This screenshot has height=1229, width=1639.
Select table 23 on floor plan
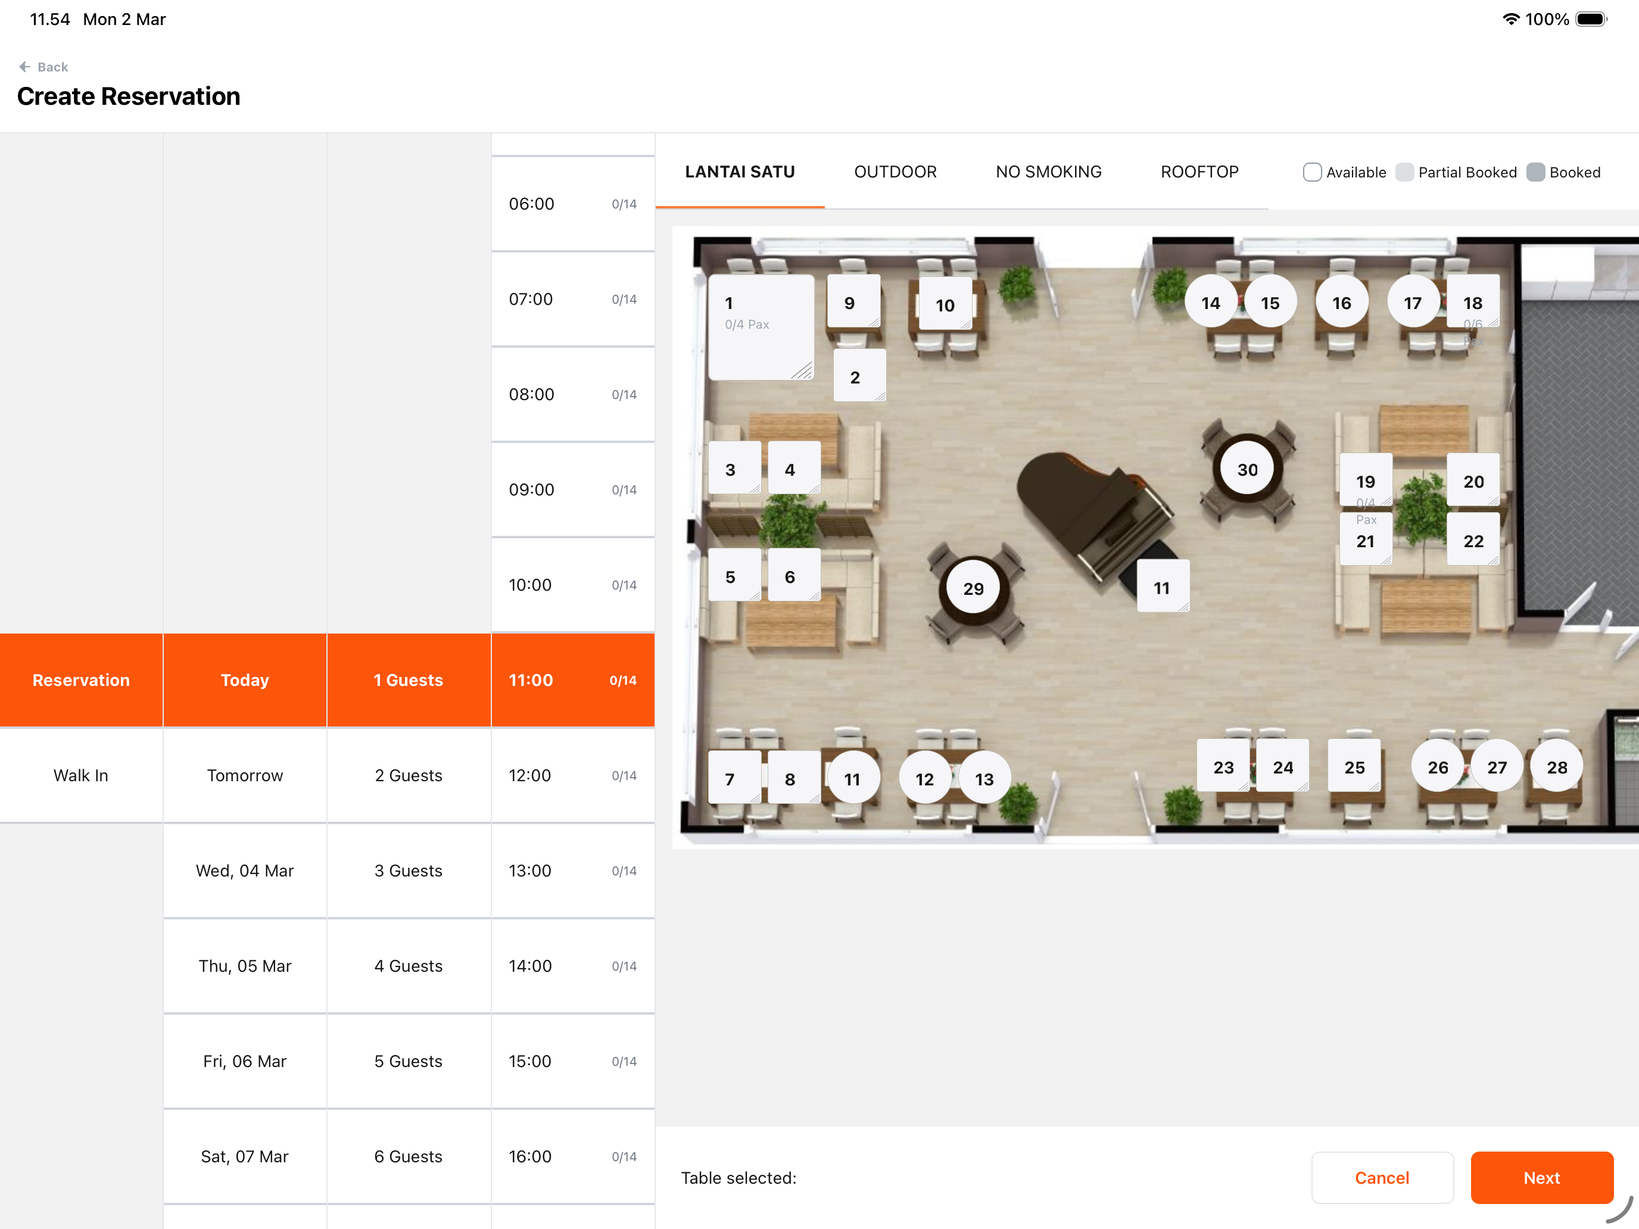tap(1223, 765)
